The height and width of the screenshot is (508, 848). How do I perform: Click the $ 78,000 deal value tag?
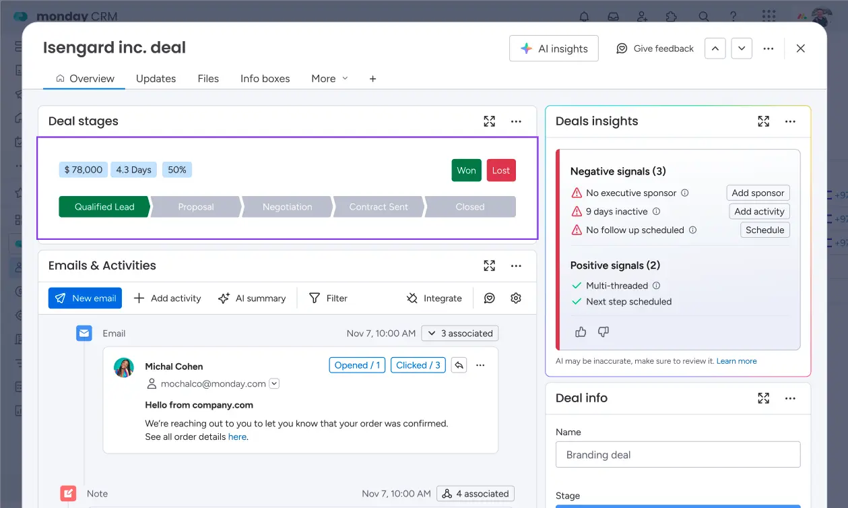[84, 170]
